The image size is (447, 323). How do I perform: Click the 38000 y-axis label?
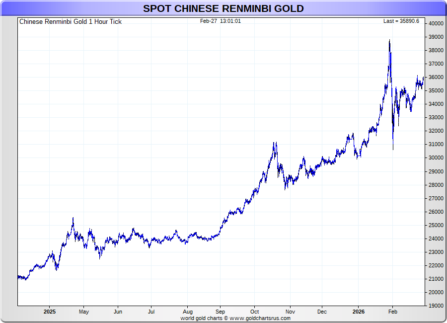click(x=436, y=51)
